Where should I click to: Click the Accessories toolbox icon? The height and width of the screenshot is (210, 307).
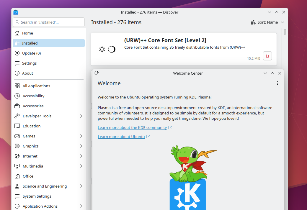pyautogui.click(x=17, y=106)
